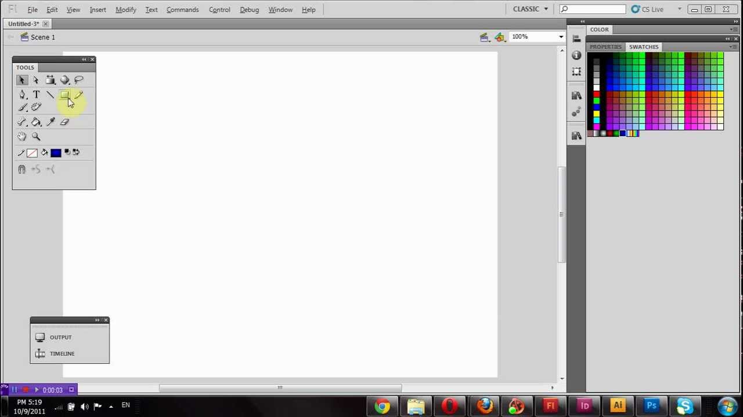Open the blue fill color swatch
The width and height of the screenshot is (743, 417).
pyautogui.click(x=56, y=153)
